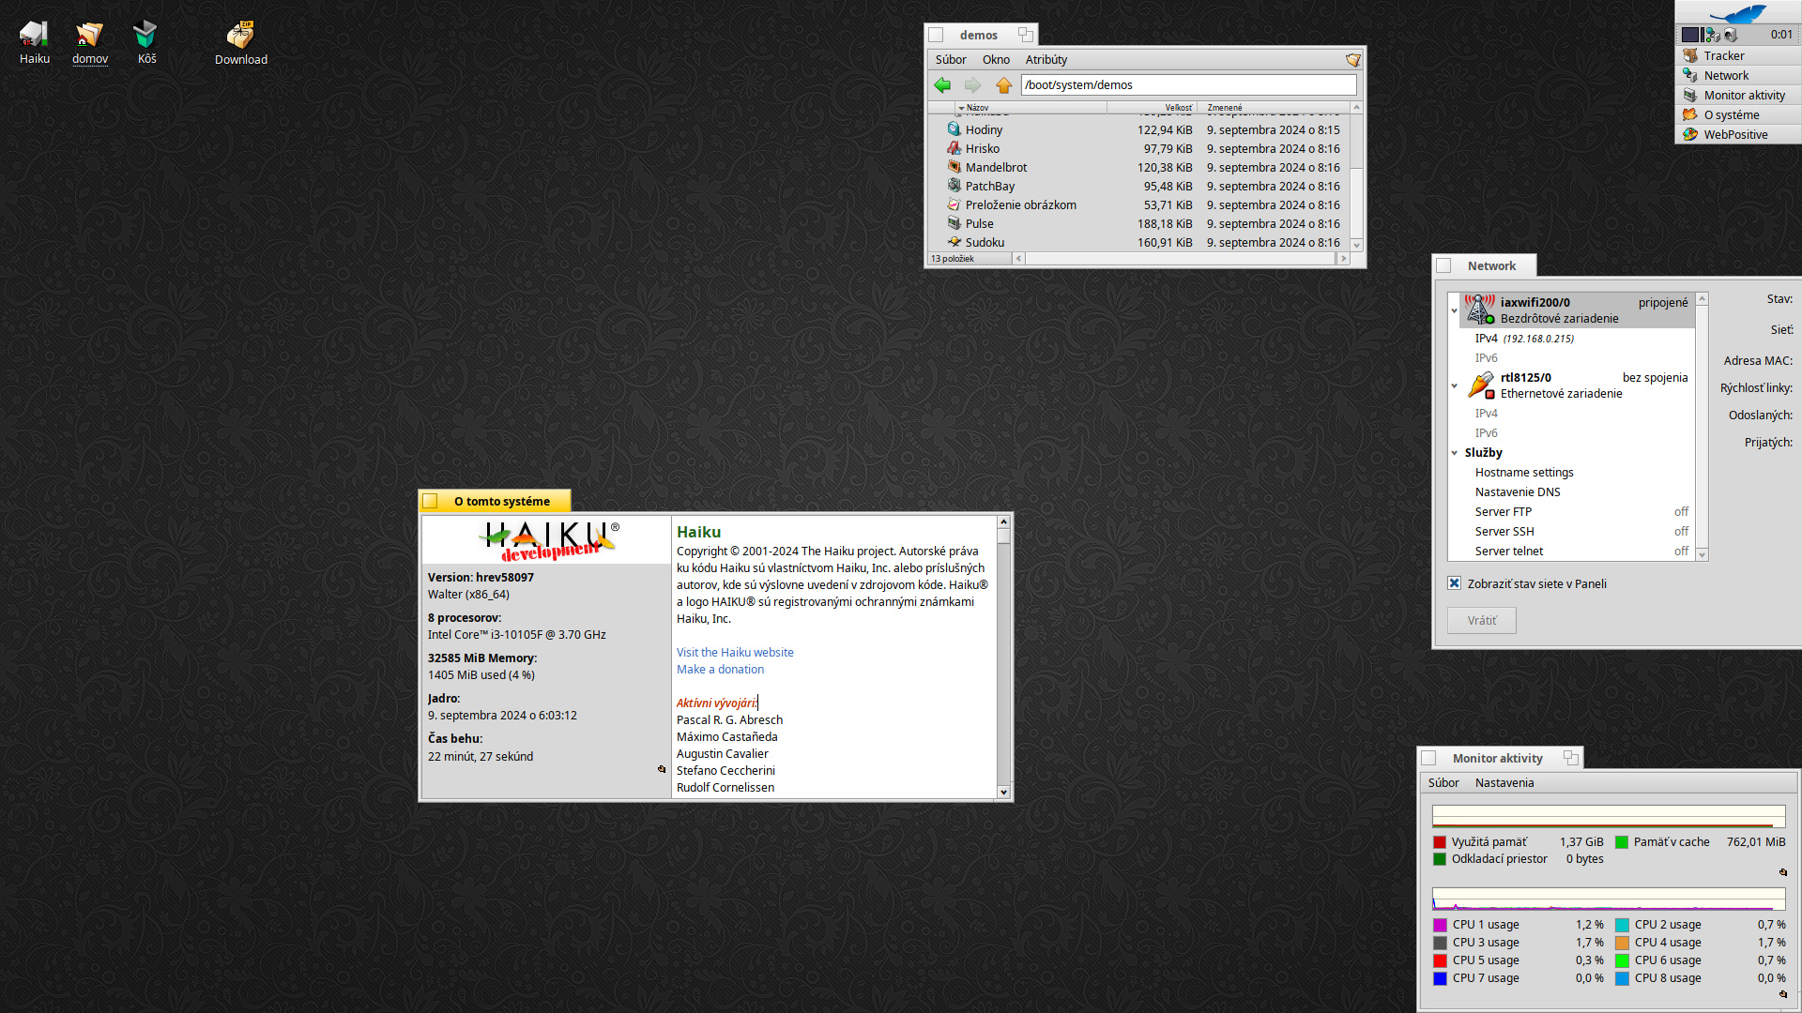Screen dimensions: 1802x1013
Task: Click Odkladací priestor dark green swatch
Action: (x=1439, y=859)
